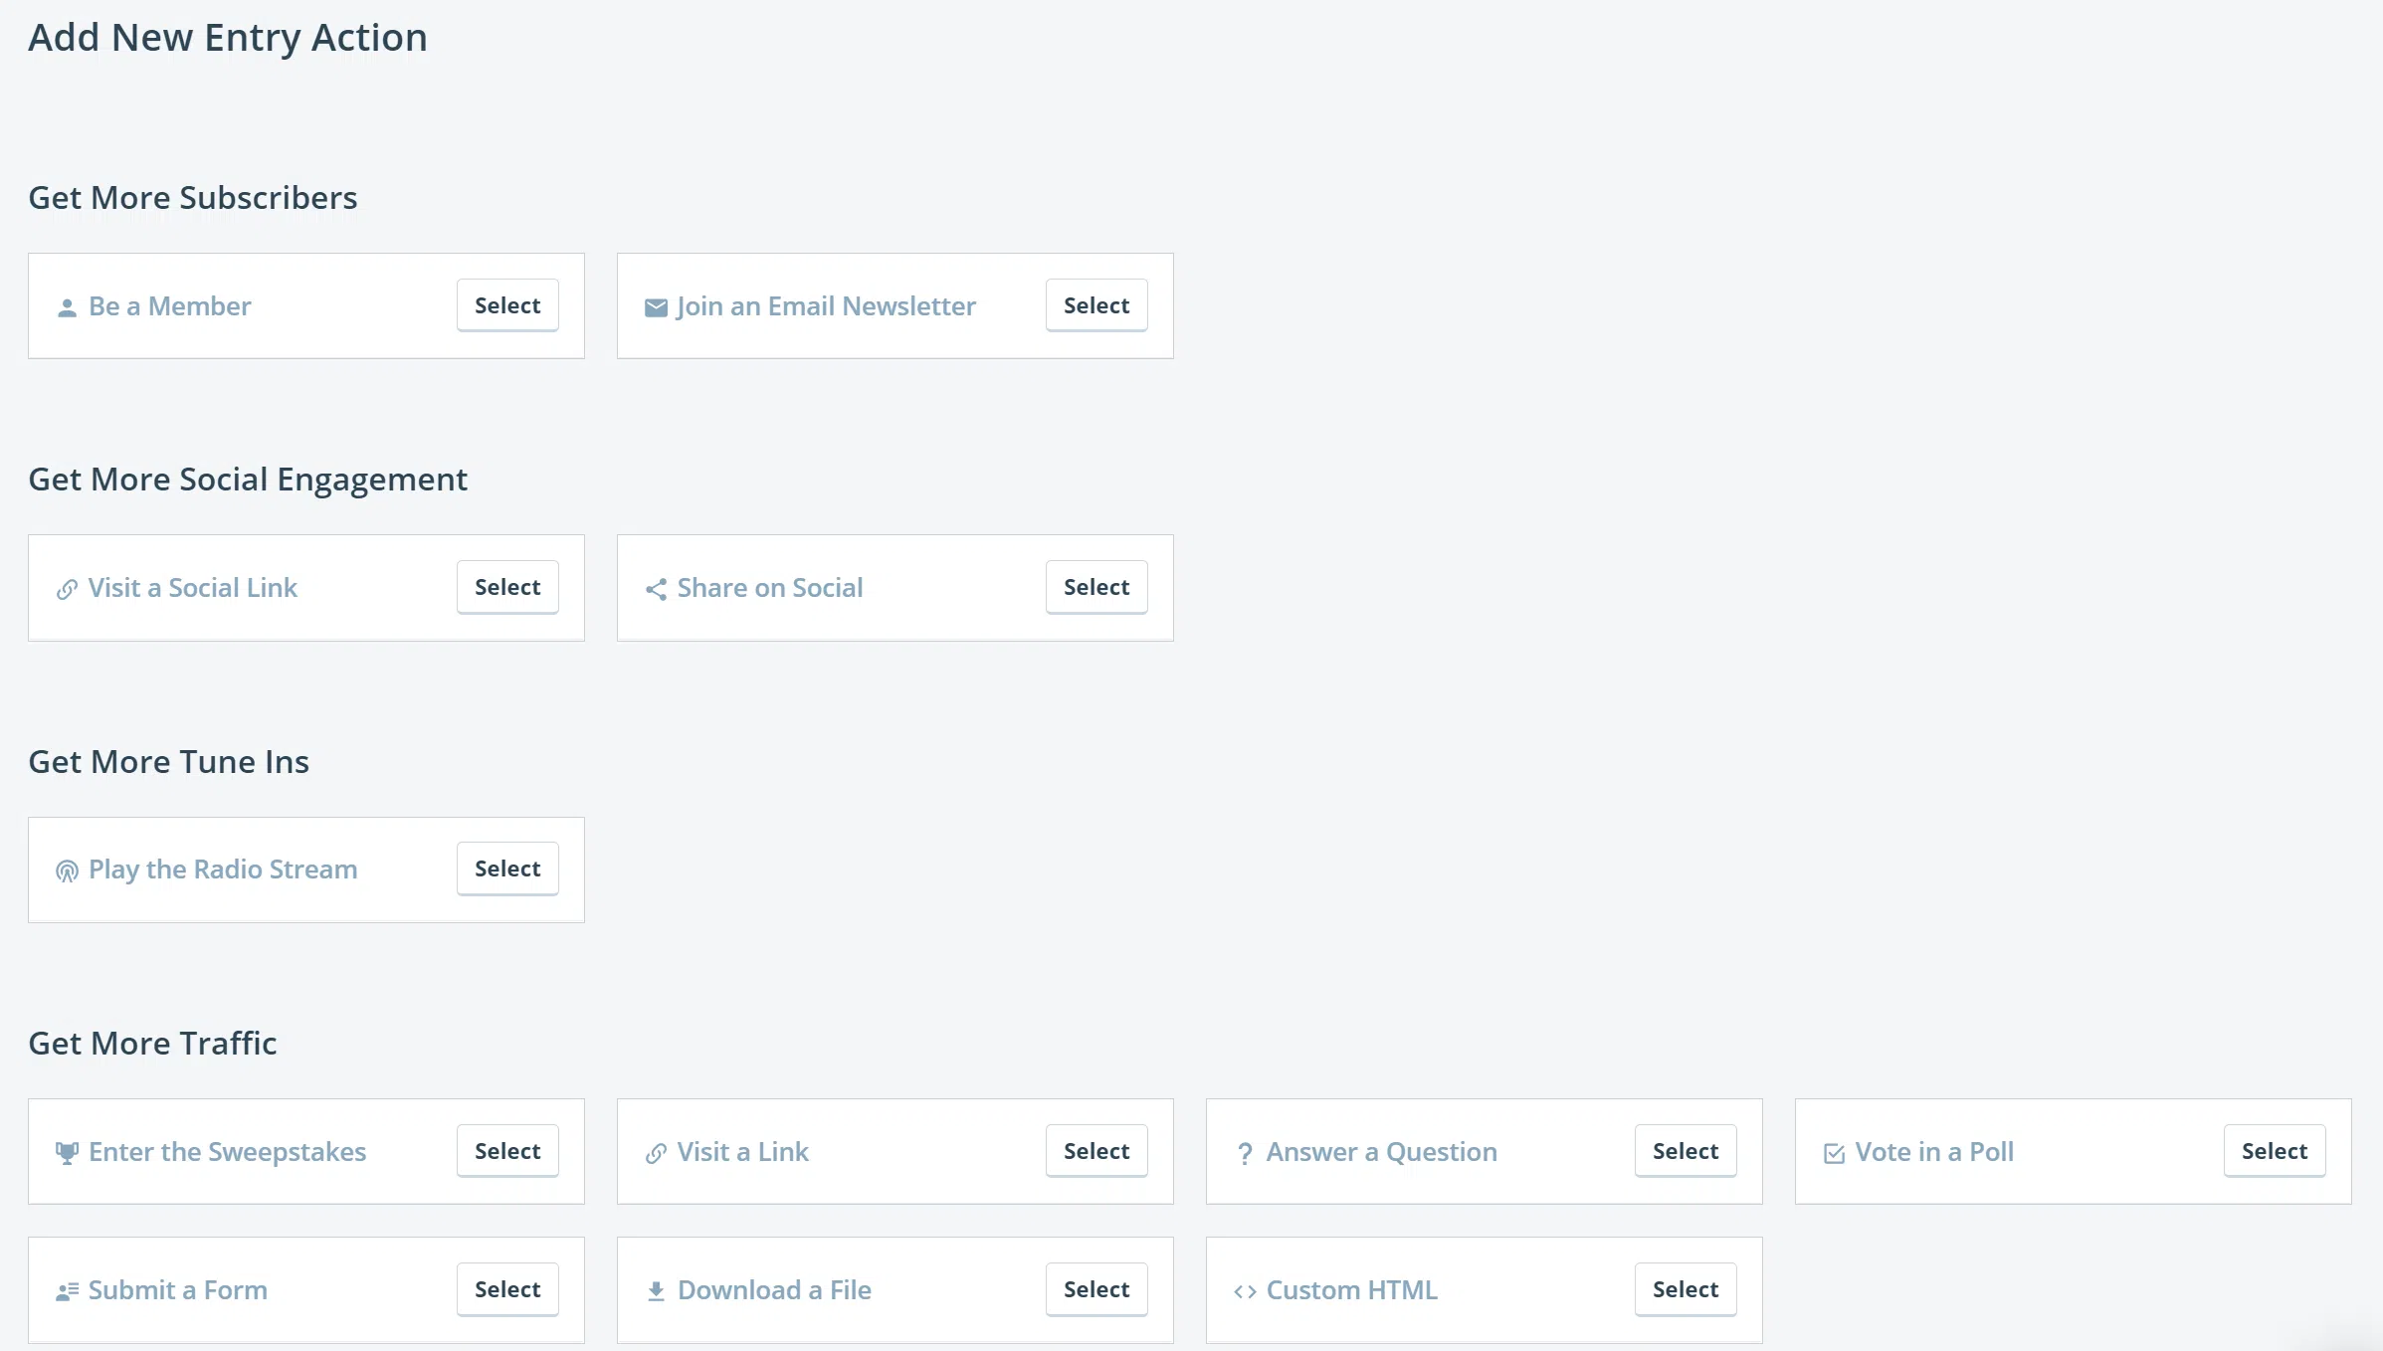
Task: Click the code brackets icon beside Custom HTML
Action: [1245, 1291]
